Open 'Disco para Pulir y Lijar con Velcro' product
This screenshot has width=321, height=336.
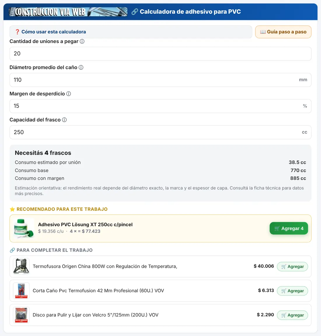pos(95,315)
